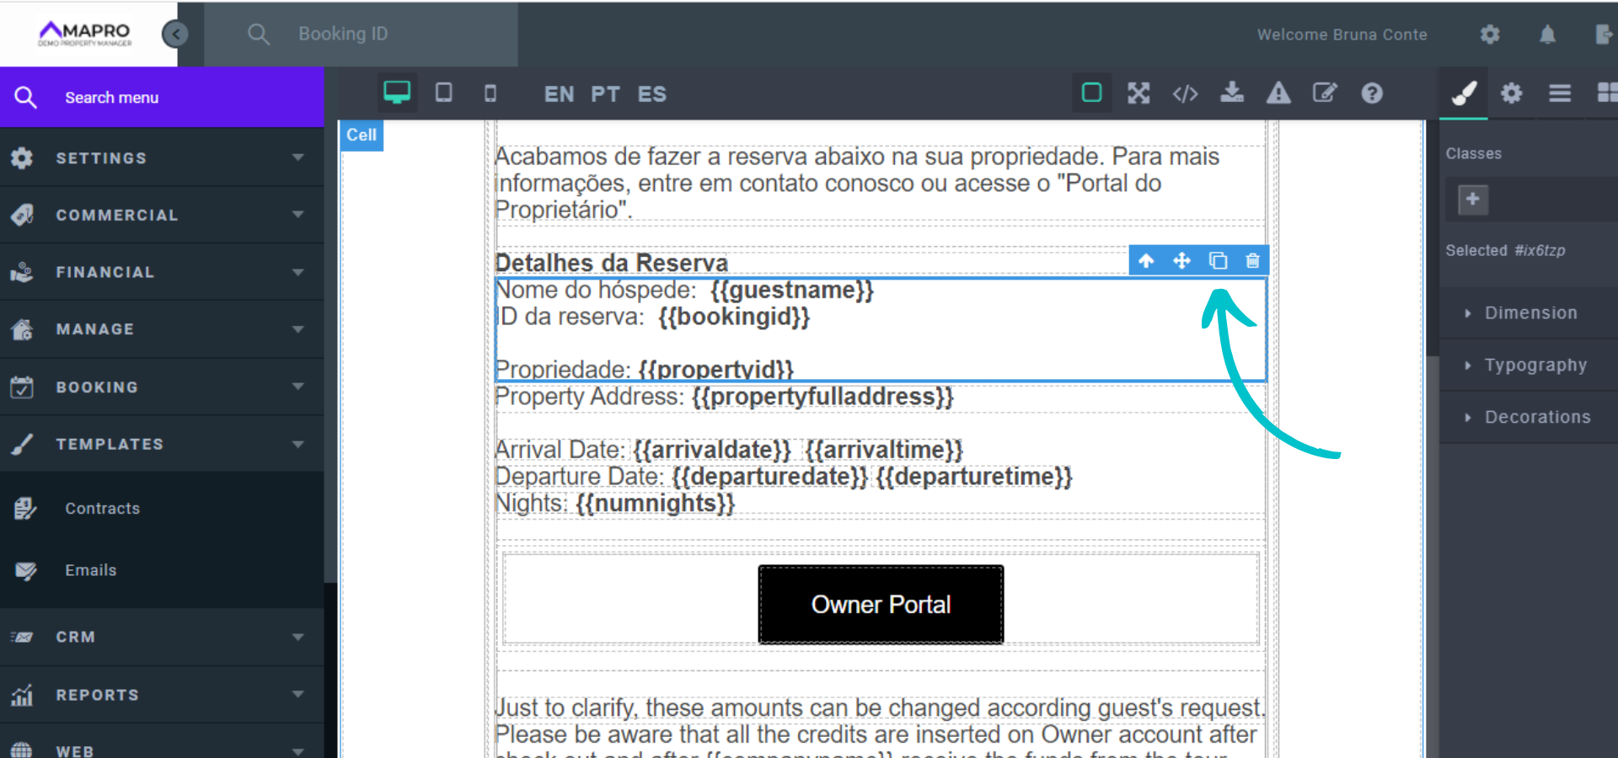Open the view code icon
The width and height of the screenshot is (1618, 758).
[x=1185, y=93]
